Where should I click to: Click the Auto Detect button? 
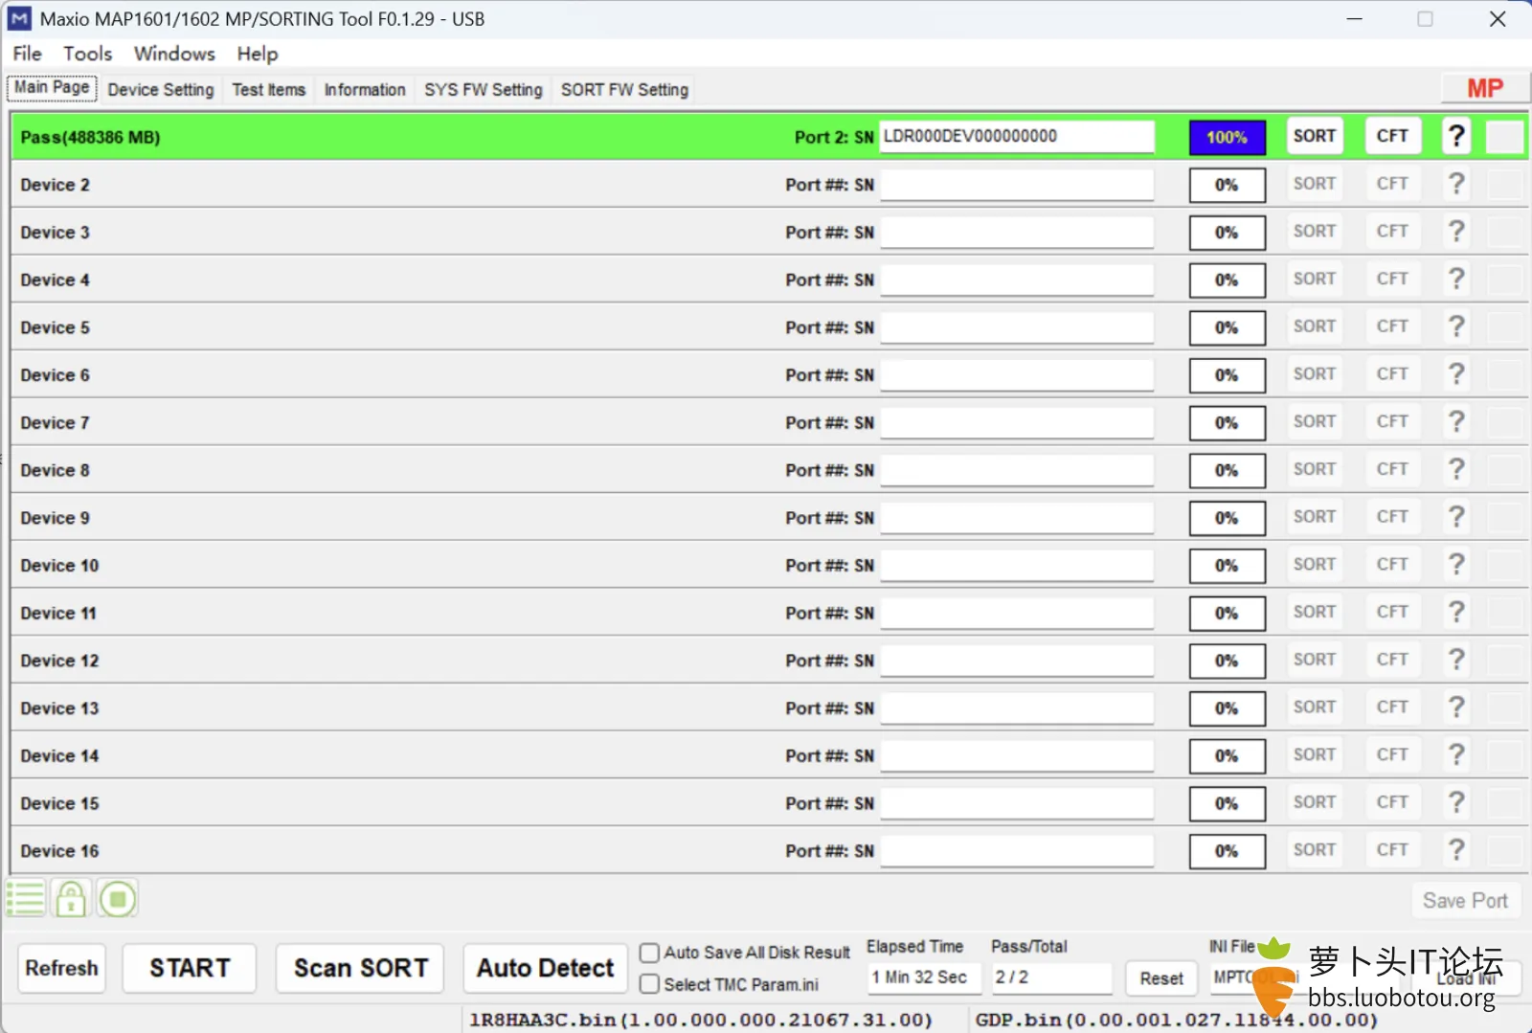[546, 968]
